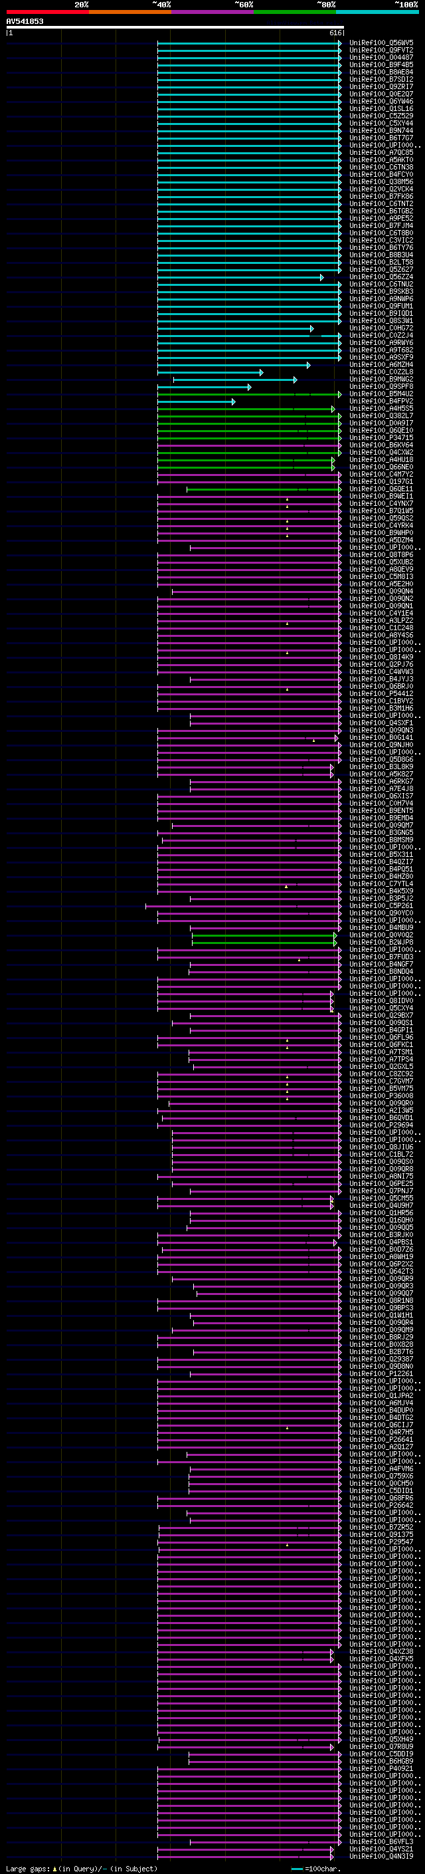Select label UniRef100_C4M7Y2

[x=381, y=475]
